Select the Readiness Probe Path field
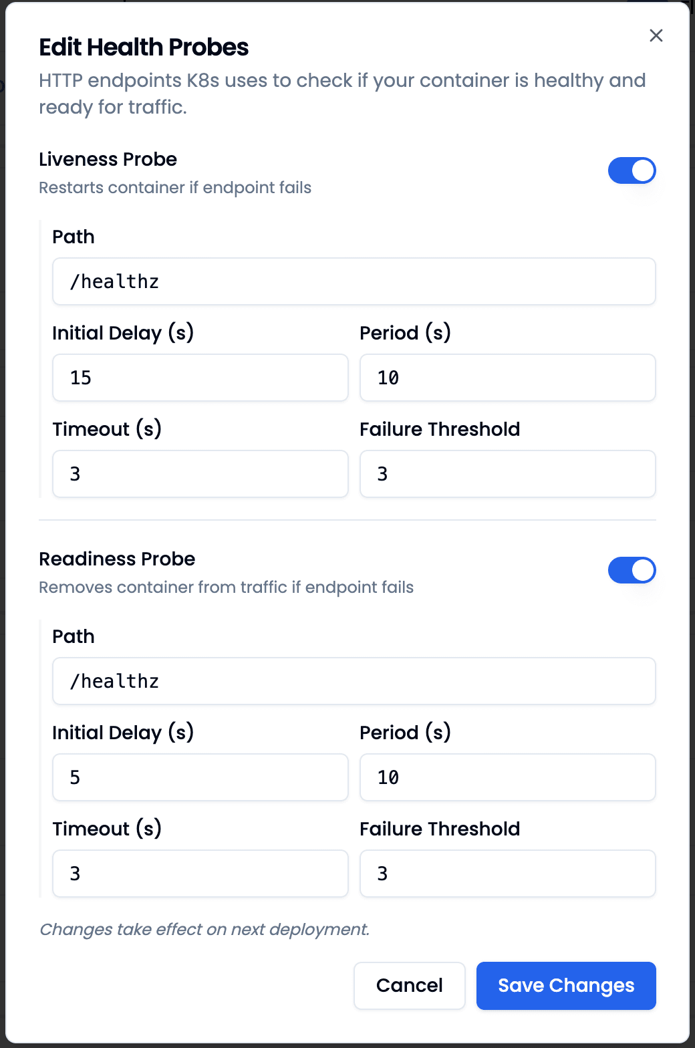695x1048 pixels. [354, 681]
